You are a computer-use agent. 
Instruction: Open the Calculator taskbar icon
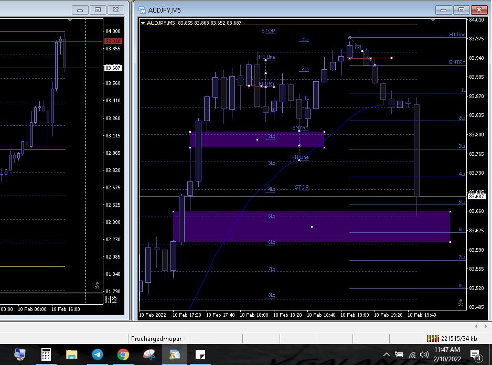[x=46, y=355]
